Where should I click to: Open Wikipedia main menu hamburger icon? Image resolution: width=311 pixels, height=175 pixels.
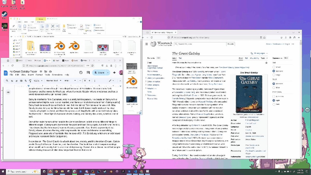pos(146,44)
